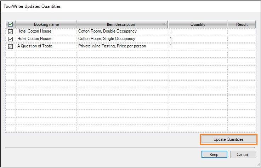Uncheck the Single Occupancy row checkbox
The height and width of the screenshot is (168, 261).
coord(11,39)
